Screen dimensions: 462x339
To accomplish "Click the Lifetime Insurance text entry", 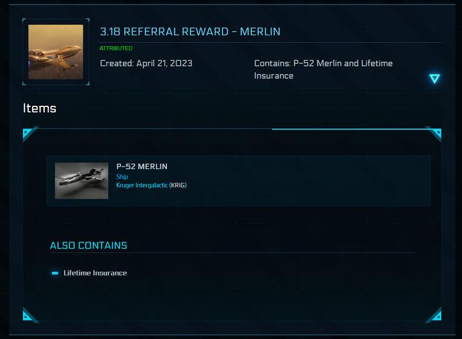I will point(95,273).
